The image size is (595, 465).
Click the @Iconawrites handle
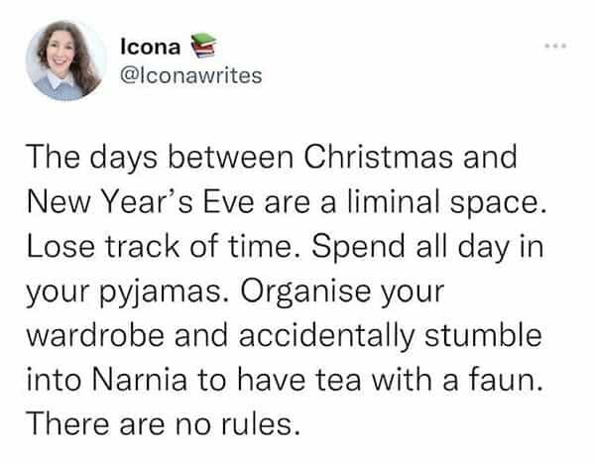coord(189,74)
